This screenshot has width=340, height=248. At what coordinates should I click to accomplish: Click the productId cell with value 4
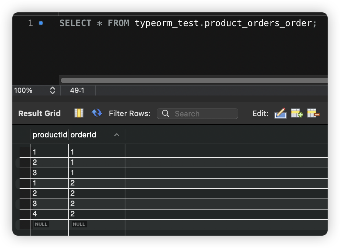pos(49,214)
